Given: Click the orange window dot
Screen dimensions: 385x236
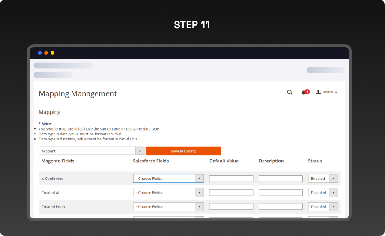Looking at the screenshot, I should click(46, 53).
